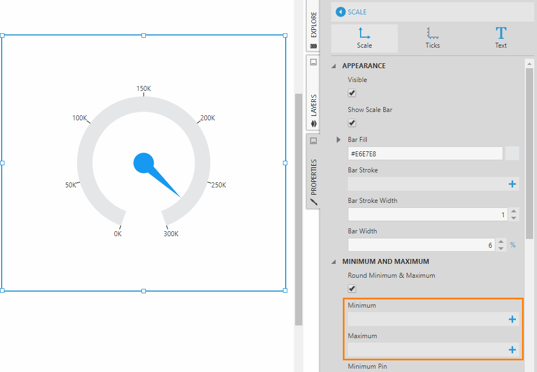Uncheck the Visible checkbox
The height and width of the screenshot is (372, 537).
pos(352,93)
